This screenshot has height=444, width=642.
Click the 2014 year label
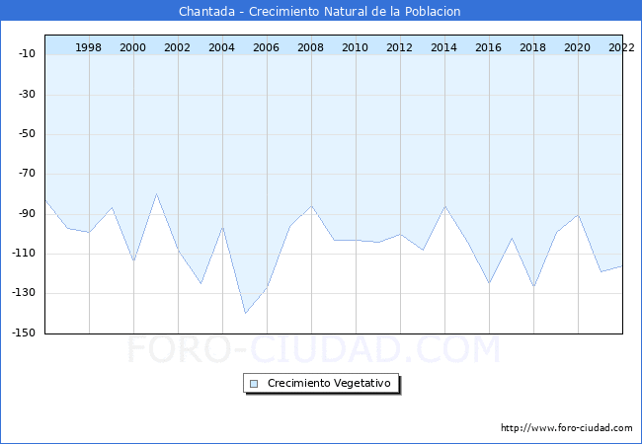(x=443, y=47)
